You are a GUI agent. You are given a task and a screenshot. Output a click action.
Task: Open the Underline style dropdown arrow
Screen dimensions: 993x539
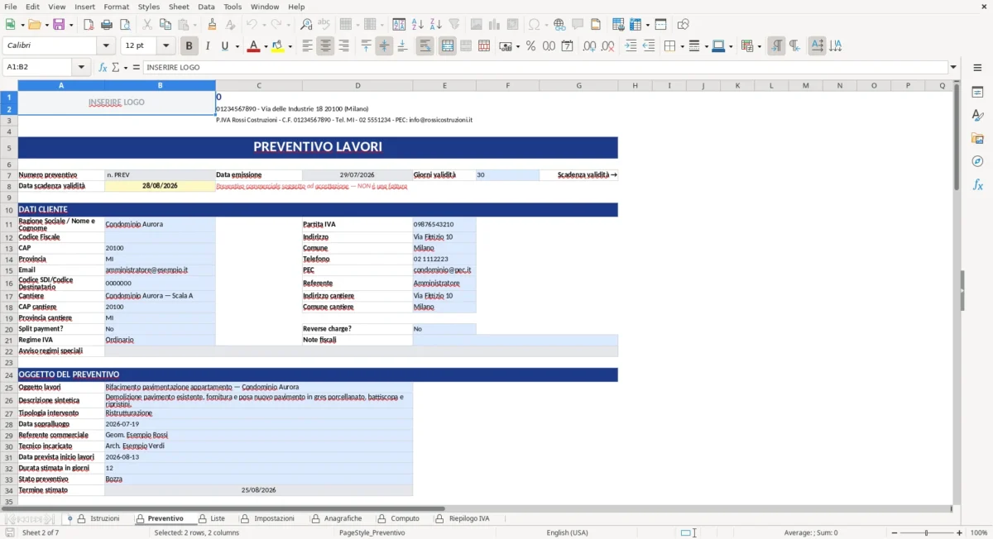pyautogui.click(x=237, y=46)
